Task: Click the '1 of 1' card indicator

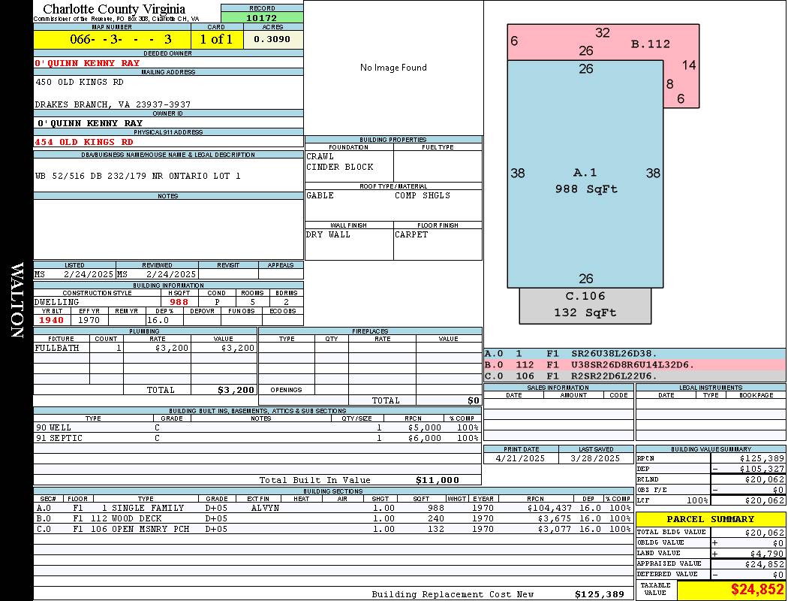Action: (216, 39)
